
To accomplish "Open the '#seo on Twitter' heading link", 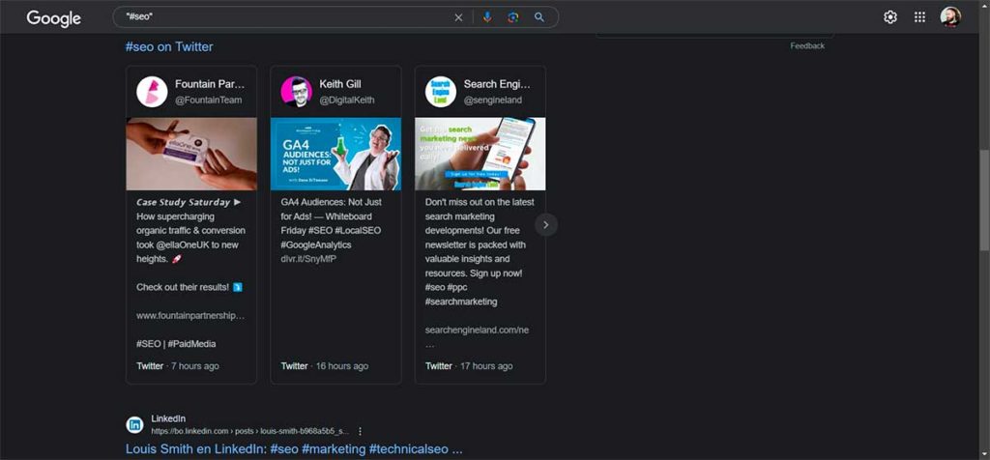I will pos(169,46).
